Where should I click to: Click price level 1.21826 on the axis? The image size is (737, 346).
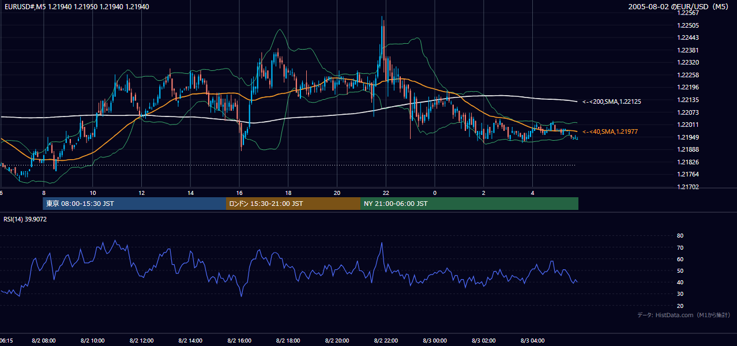click(688, 162)
